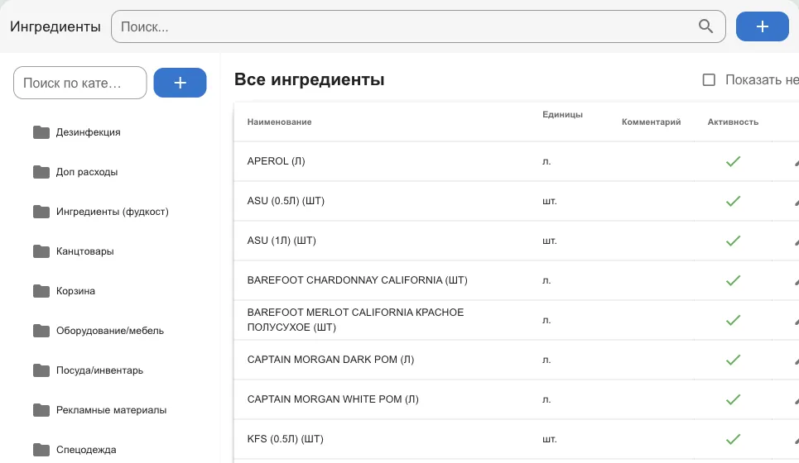Click the 'Все ингредиенты' heading
The width and height of the screenshot is (799, 463).
(310, 80)
